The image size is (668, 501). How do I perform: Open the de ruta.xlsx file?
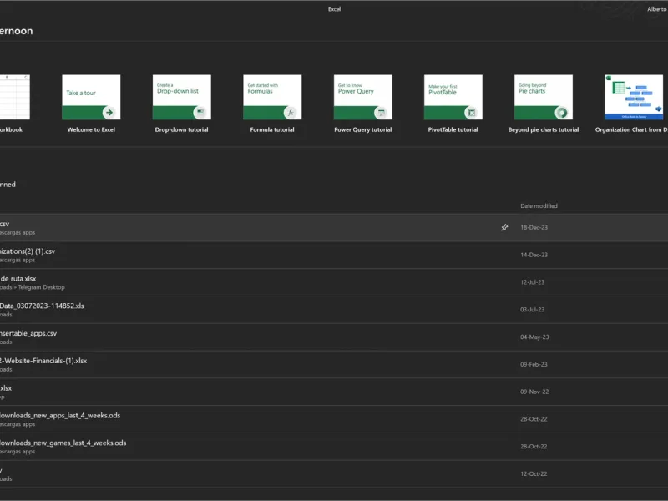tap(334, 282)
